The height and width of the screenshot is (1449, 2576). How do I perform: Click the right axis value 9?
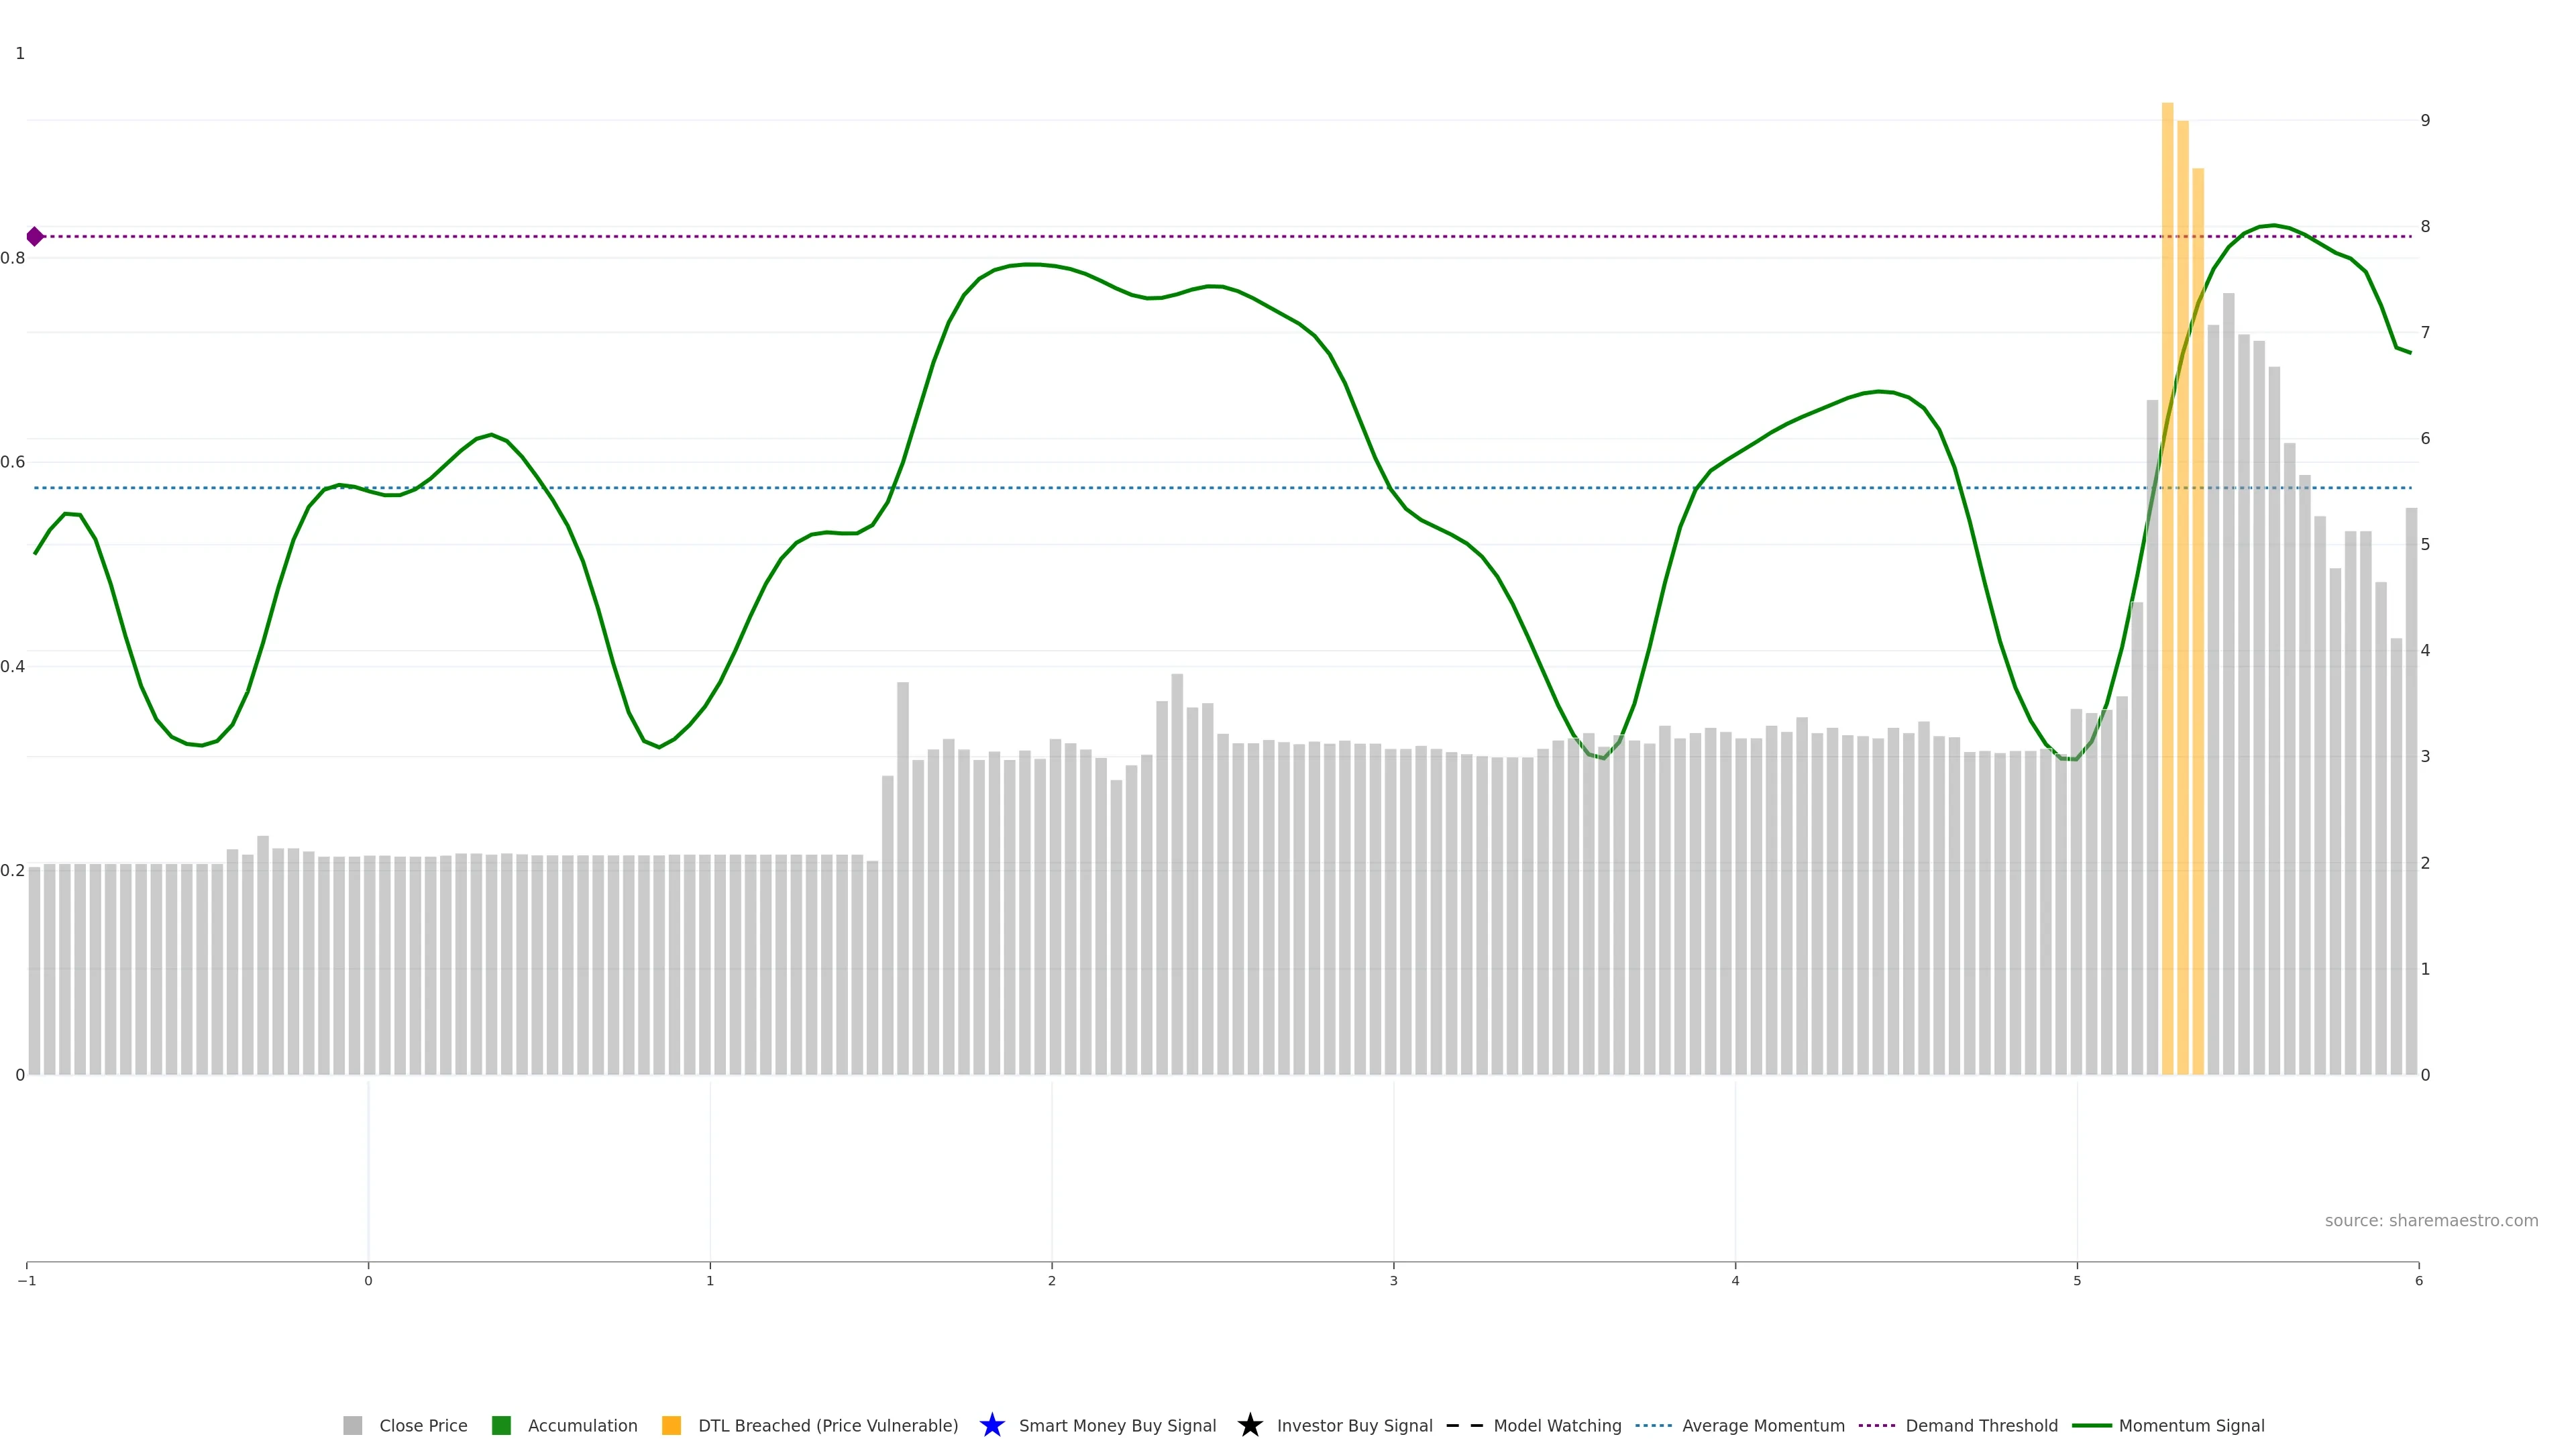[x=2425, y=120]
